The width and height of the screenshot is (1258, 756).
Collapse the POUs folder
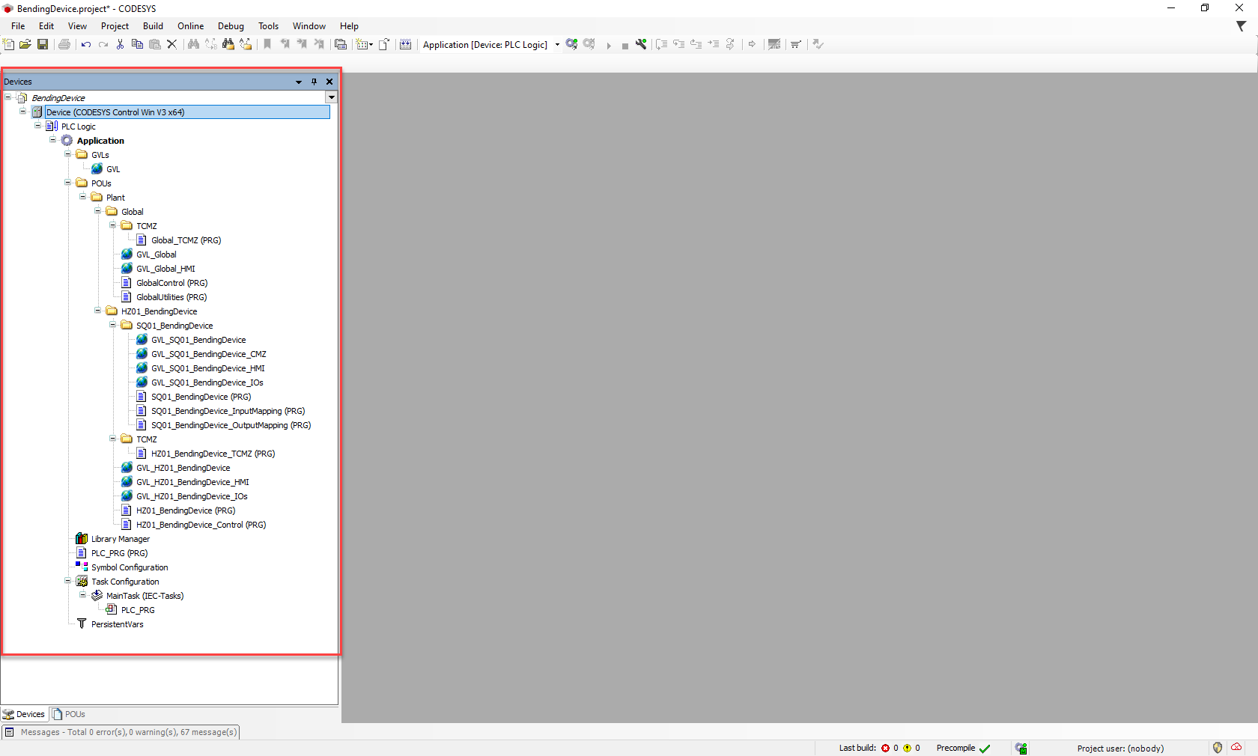click(67, 183)
